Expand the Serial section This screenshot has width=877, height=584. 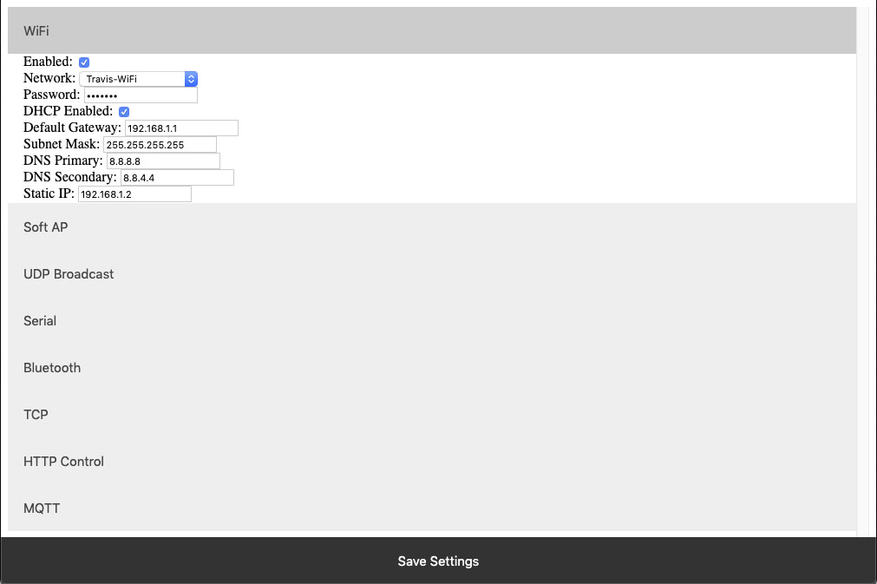(x=432, y=320)
